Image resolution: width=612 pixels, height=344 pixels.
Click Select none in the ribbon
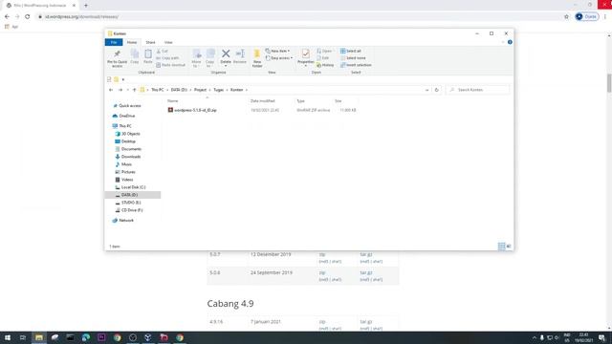(353, 57)
